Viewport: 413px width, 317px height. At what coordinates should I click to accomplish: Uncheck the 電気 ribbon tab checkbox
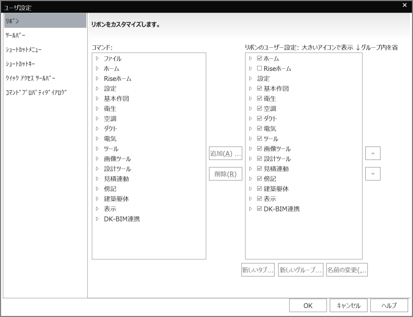click(x=259, y=129)
